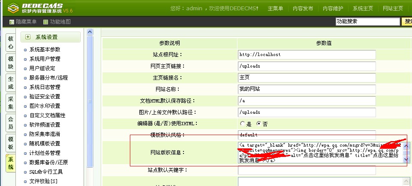This screenshot has height=186, width=412.
Task: Click the 模板默认风格 input field
Action: coord(307,135)
